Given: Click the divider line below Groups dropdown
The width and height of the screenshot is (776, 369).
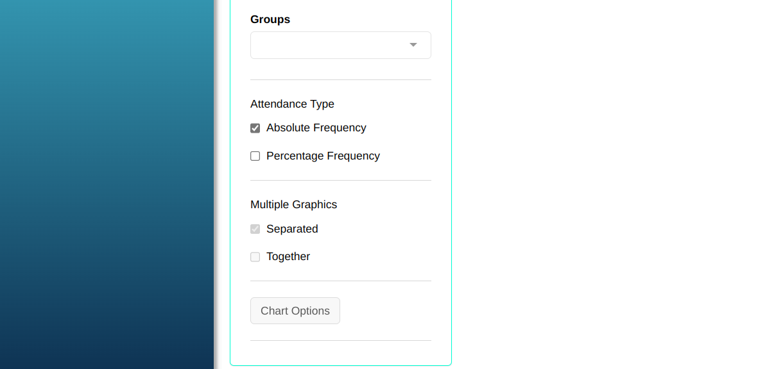Looking at the screenshot, I should (x=341, y=80).
